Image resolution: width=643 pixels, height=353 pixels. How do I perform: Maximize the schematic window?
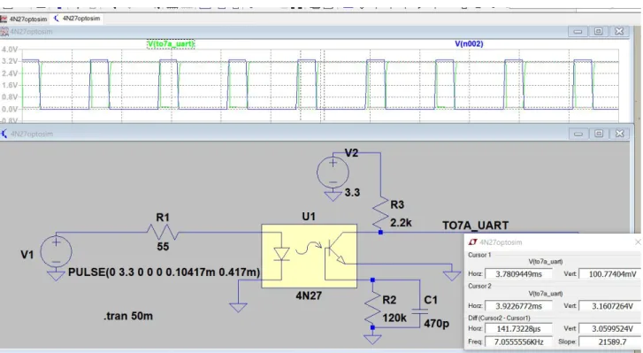tap(599, 134)
